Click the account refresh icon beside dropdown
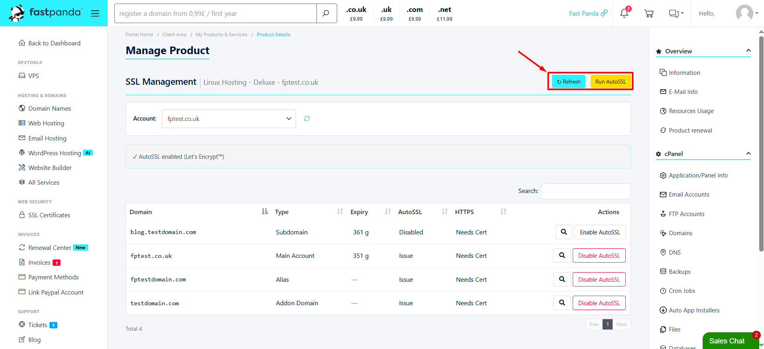The height and width of the screenshot is (349, 764). click(x=307, y=119)
